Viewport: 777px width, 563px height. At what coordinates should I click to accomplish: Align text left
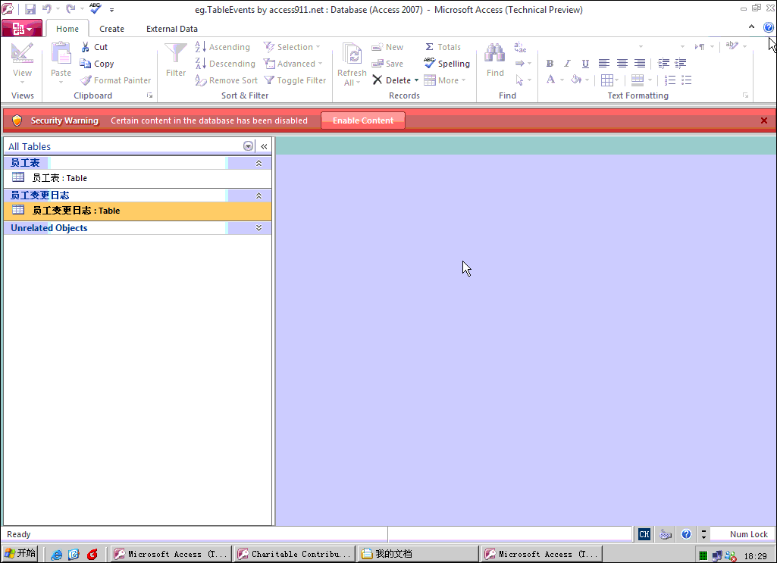point(603,64)
